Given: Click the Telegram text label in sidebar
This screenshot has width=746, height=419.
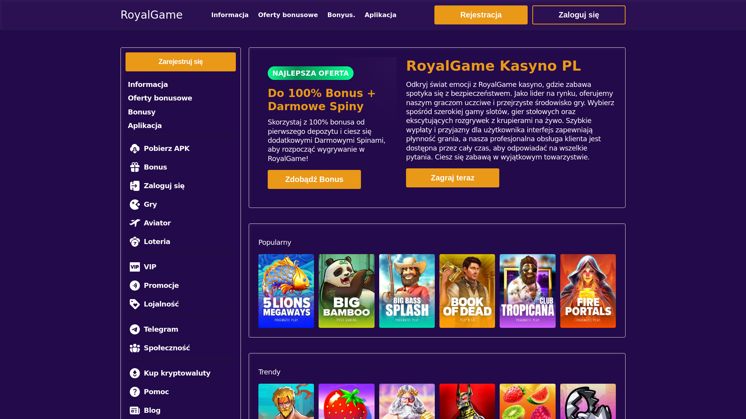Looking at the screenshot, I should coord(161,329).
